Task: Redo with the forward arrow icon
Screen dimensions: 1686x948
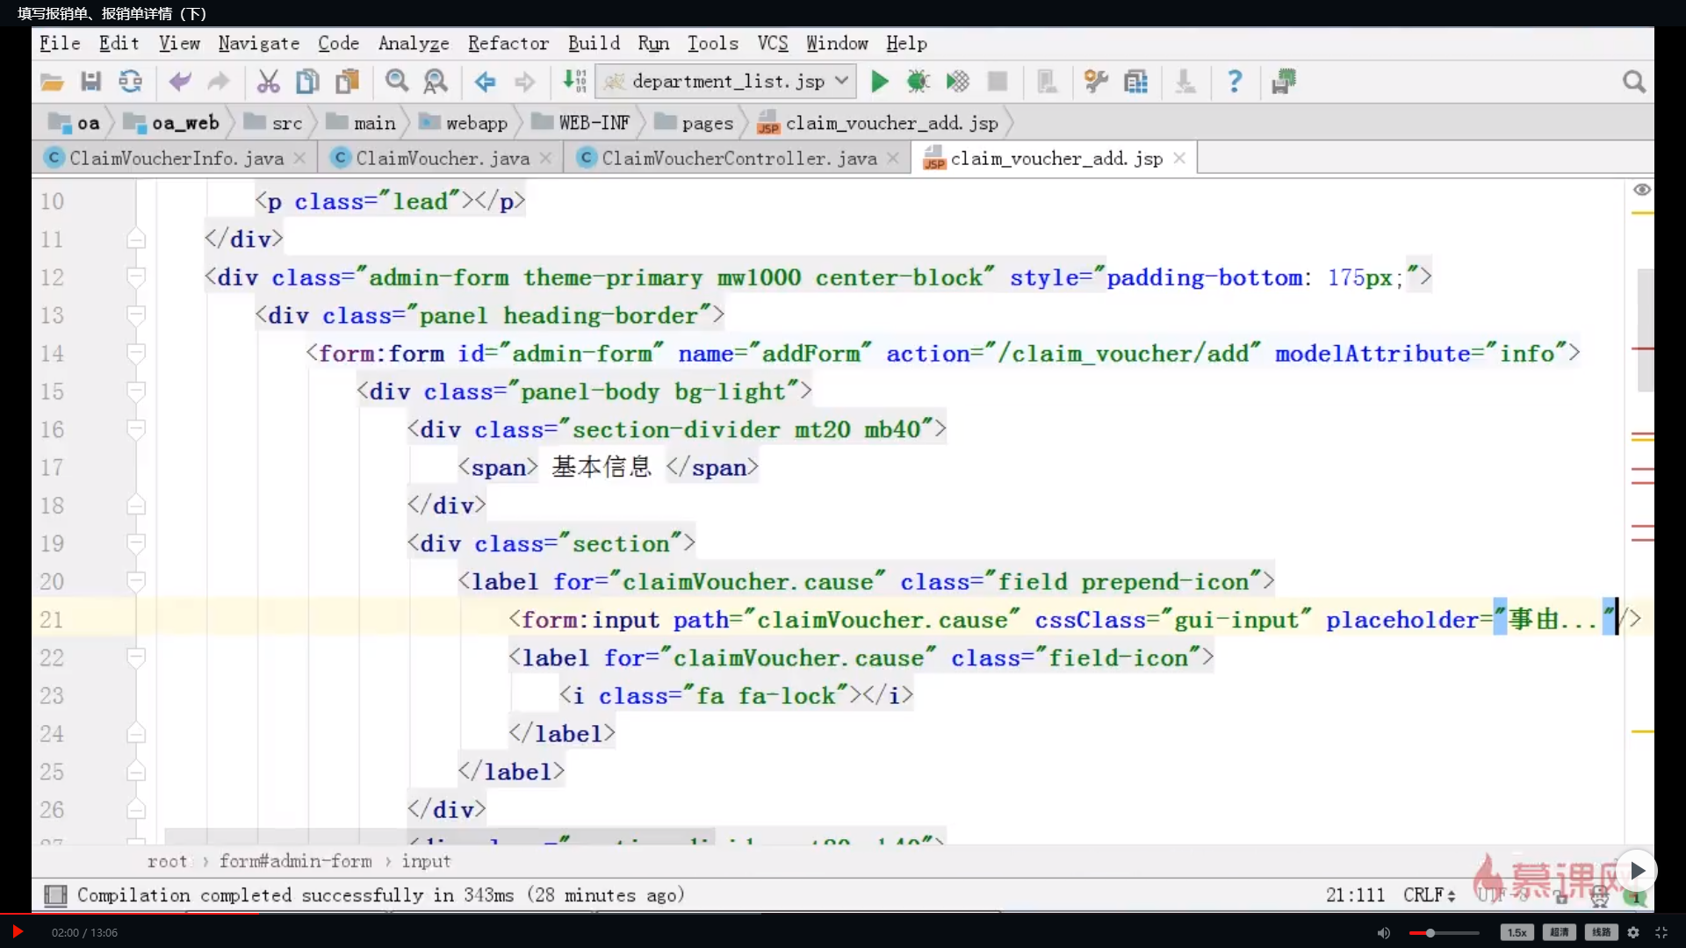Action: click(x=218, y=83)
